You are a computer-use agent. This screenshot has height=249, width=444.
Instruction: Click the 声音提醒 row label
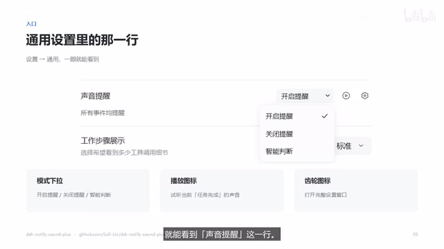96,96
